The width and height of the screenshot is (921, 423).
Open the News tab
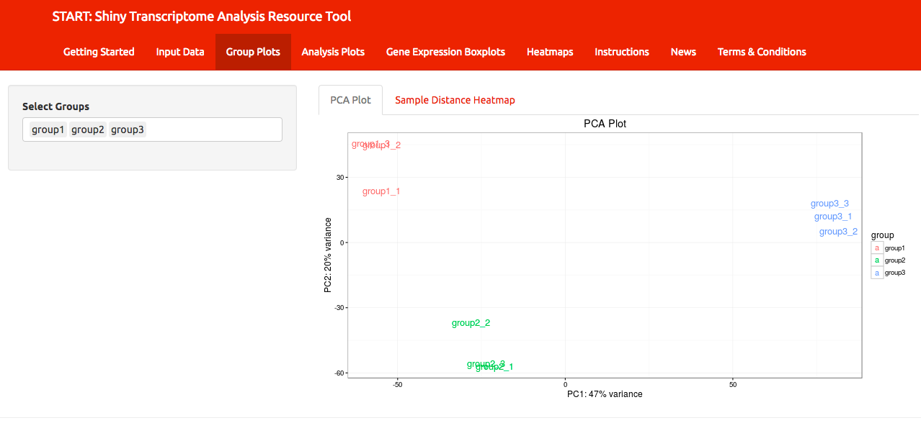click(683, 52)
